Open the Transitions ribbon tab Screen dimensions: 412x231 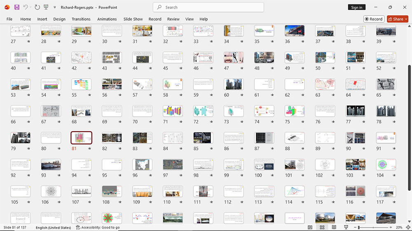81,19
